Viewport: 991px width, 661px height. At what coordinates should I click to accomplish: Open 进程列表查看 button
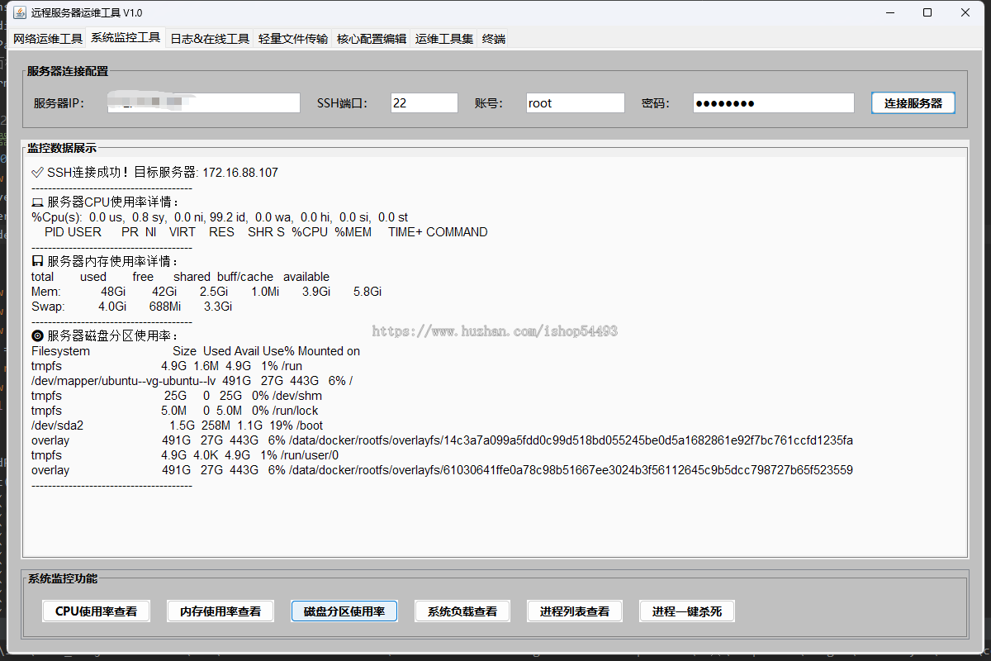(x=575, y=611)
